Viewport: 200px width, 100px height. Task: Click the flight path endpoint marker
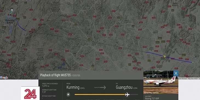pos(193,62)
